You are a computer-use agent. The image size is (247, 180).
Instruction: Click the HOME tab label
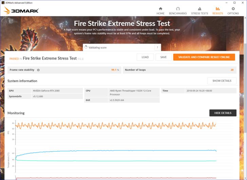pos(160,14)
